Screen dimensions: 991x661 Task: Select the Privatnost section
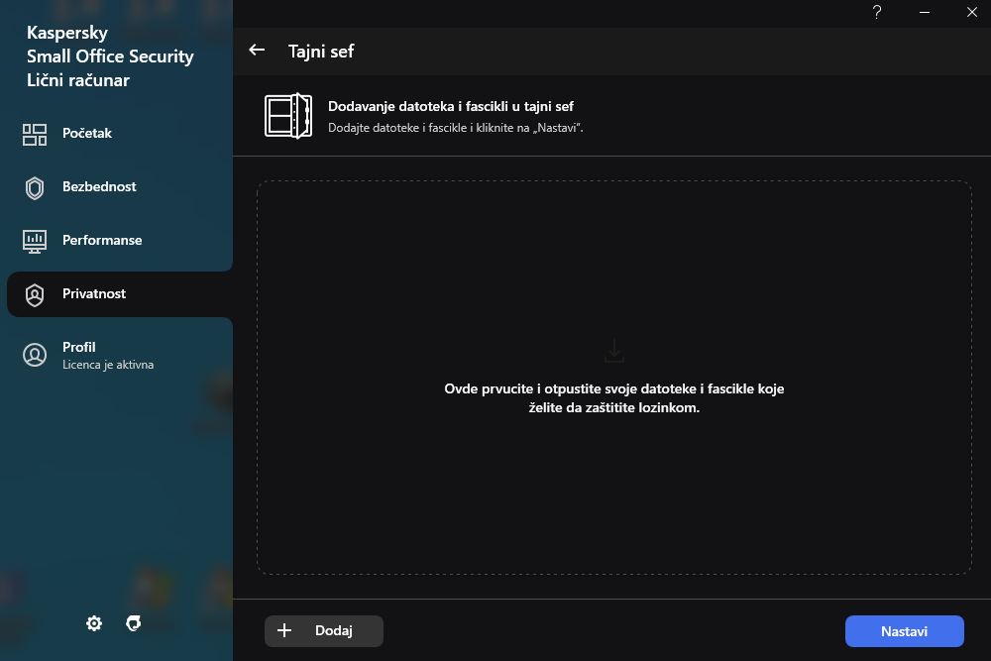120,294
